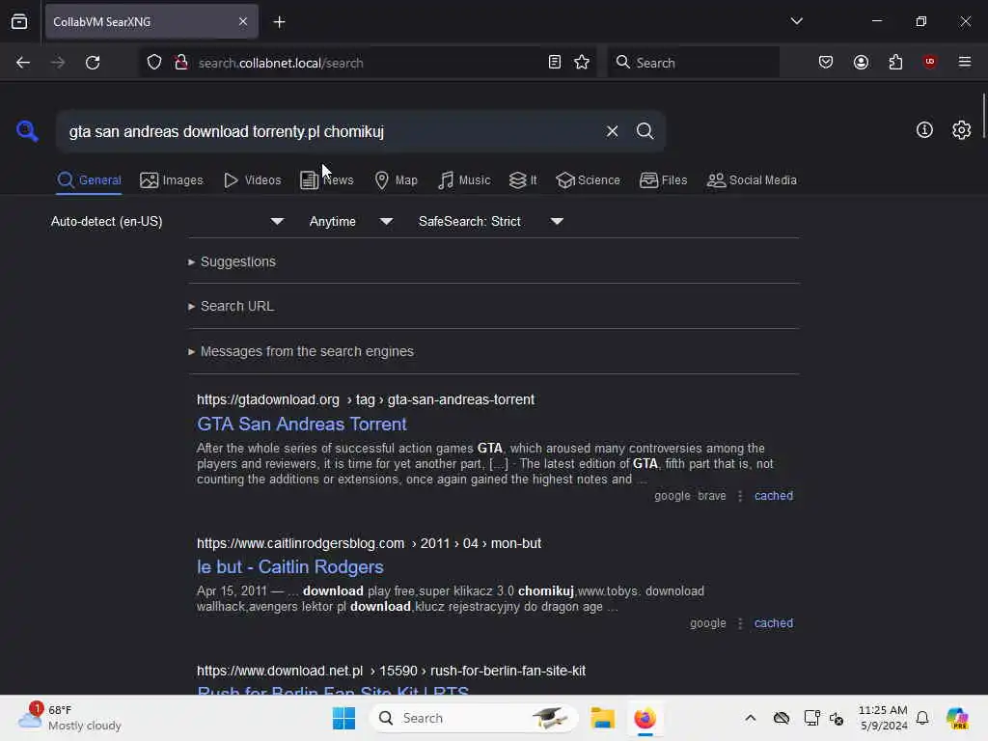Screen dimensions: 988x741
Task: Open Firefox application menu
Action: (x=964, y=62)
